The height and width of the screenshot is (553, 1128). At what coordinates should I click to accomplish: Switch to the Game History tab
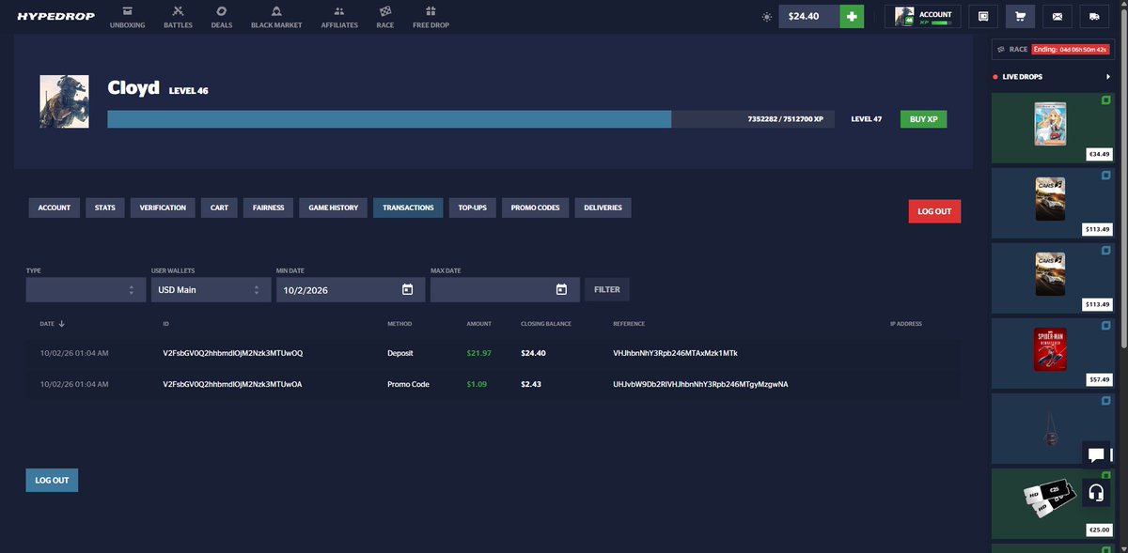point(334,207)
